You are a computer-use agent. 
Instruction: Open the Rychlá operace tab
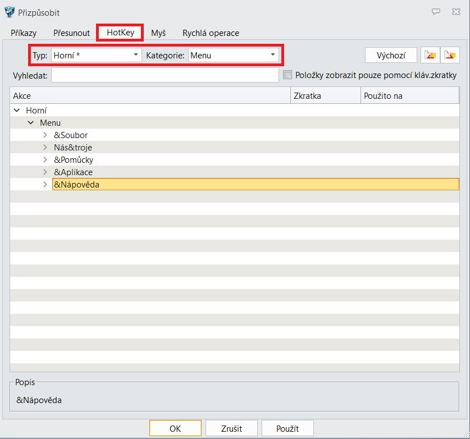pyautogui.click(x=211, y=33)
